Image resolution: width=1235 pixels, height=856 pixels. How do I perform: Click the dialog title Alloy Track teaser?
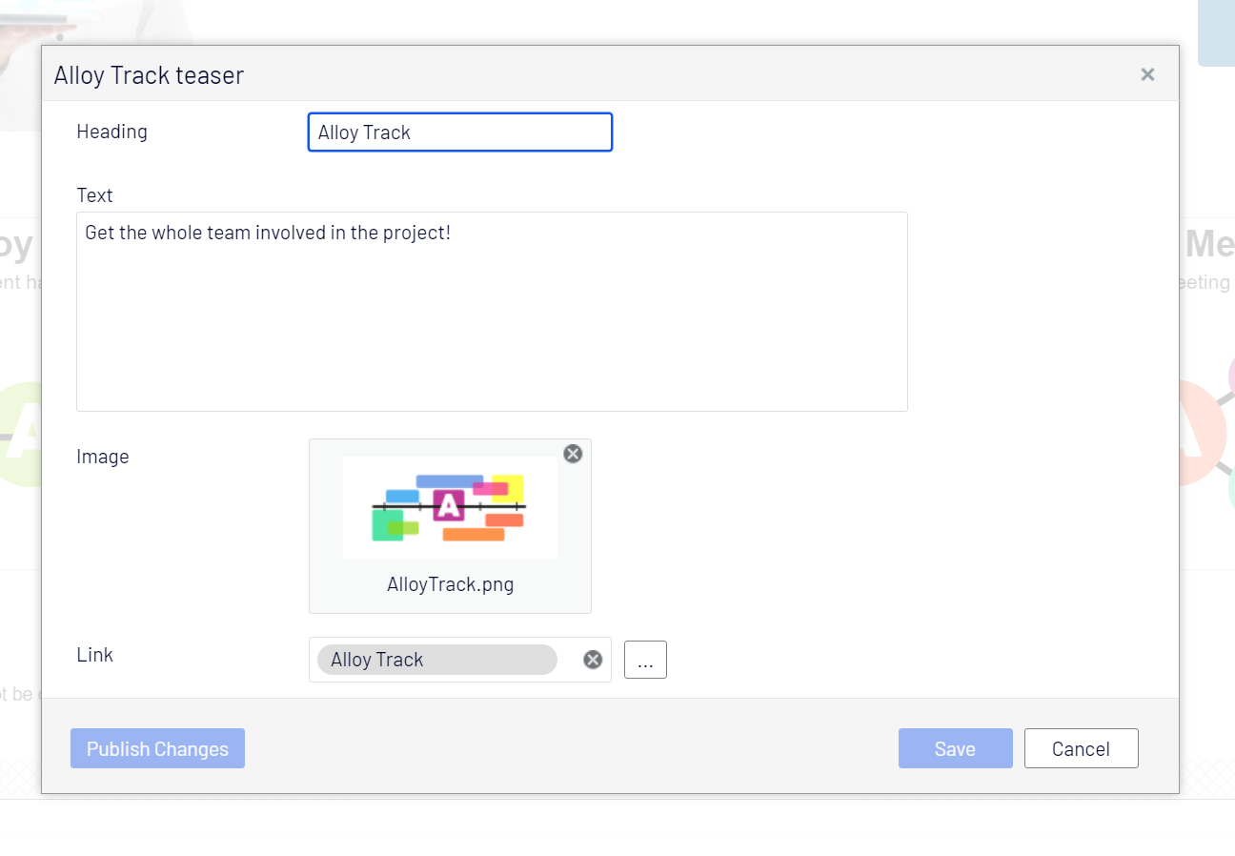coord(149,75)
